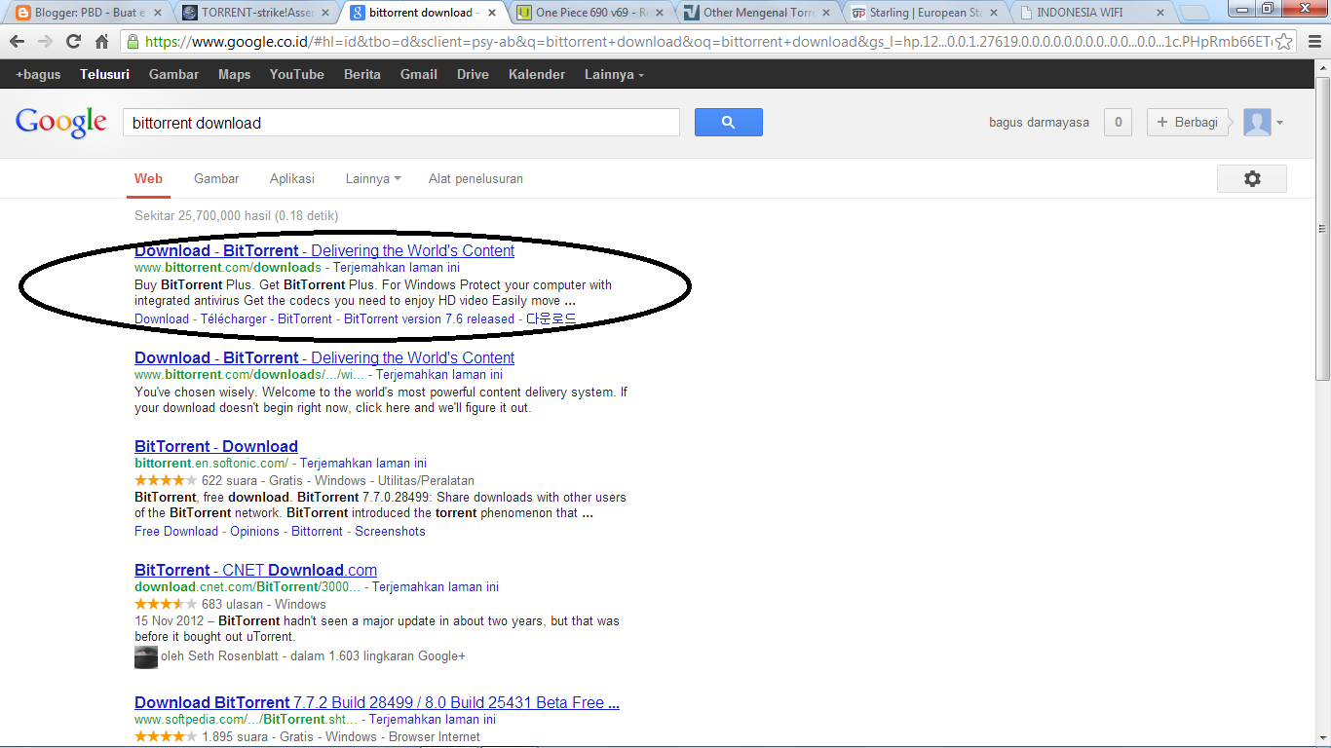The width and height of the screenshot is (1331, 748).
Task: Expand the account arrow beside the avatar
Action: point(1279,123)
